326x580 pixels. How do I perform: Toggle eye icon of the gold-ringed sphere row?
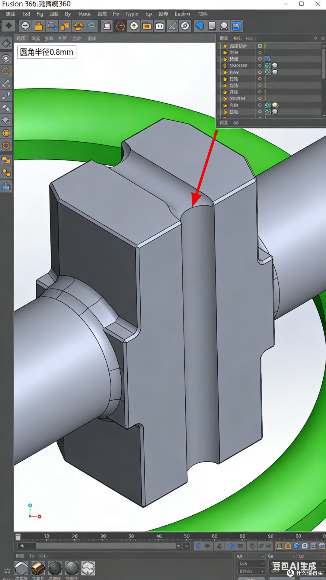(225, 105)
